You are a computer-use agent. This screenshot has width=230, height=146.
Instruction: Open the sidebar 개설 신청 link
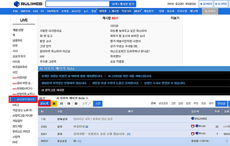pos(18,30)
